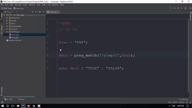Viewport: 192px width, 108px height.
Task: Click the inspection checkmark above the scrollbar
Action: [188, 20]
